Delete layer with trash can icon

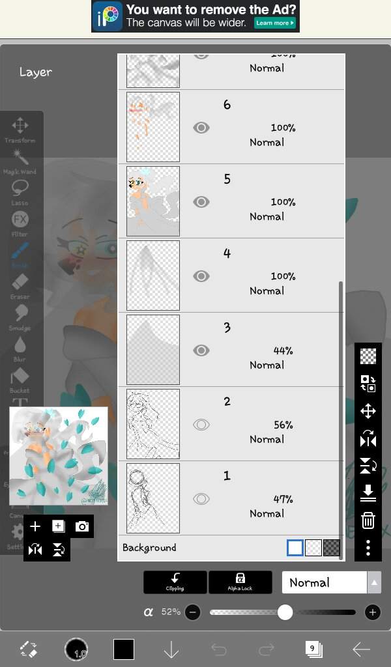coord(368,520)
